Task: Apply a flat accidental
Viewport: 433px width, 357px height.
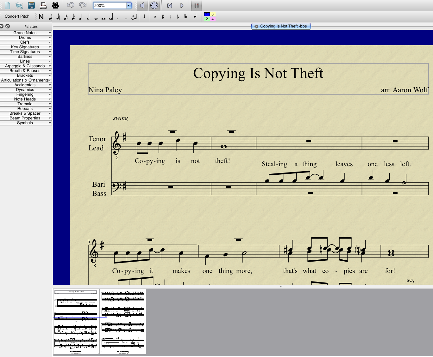Action: [x=178, y=17]
